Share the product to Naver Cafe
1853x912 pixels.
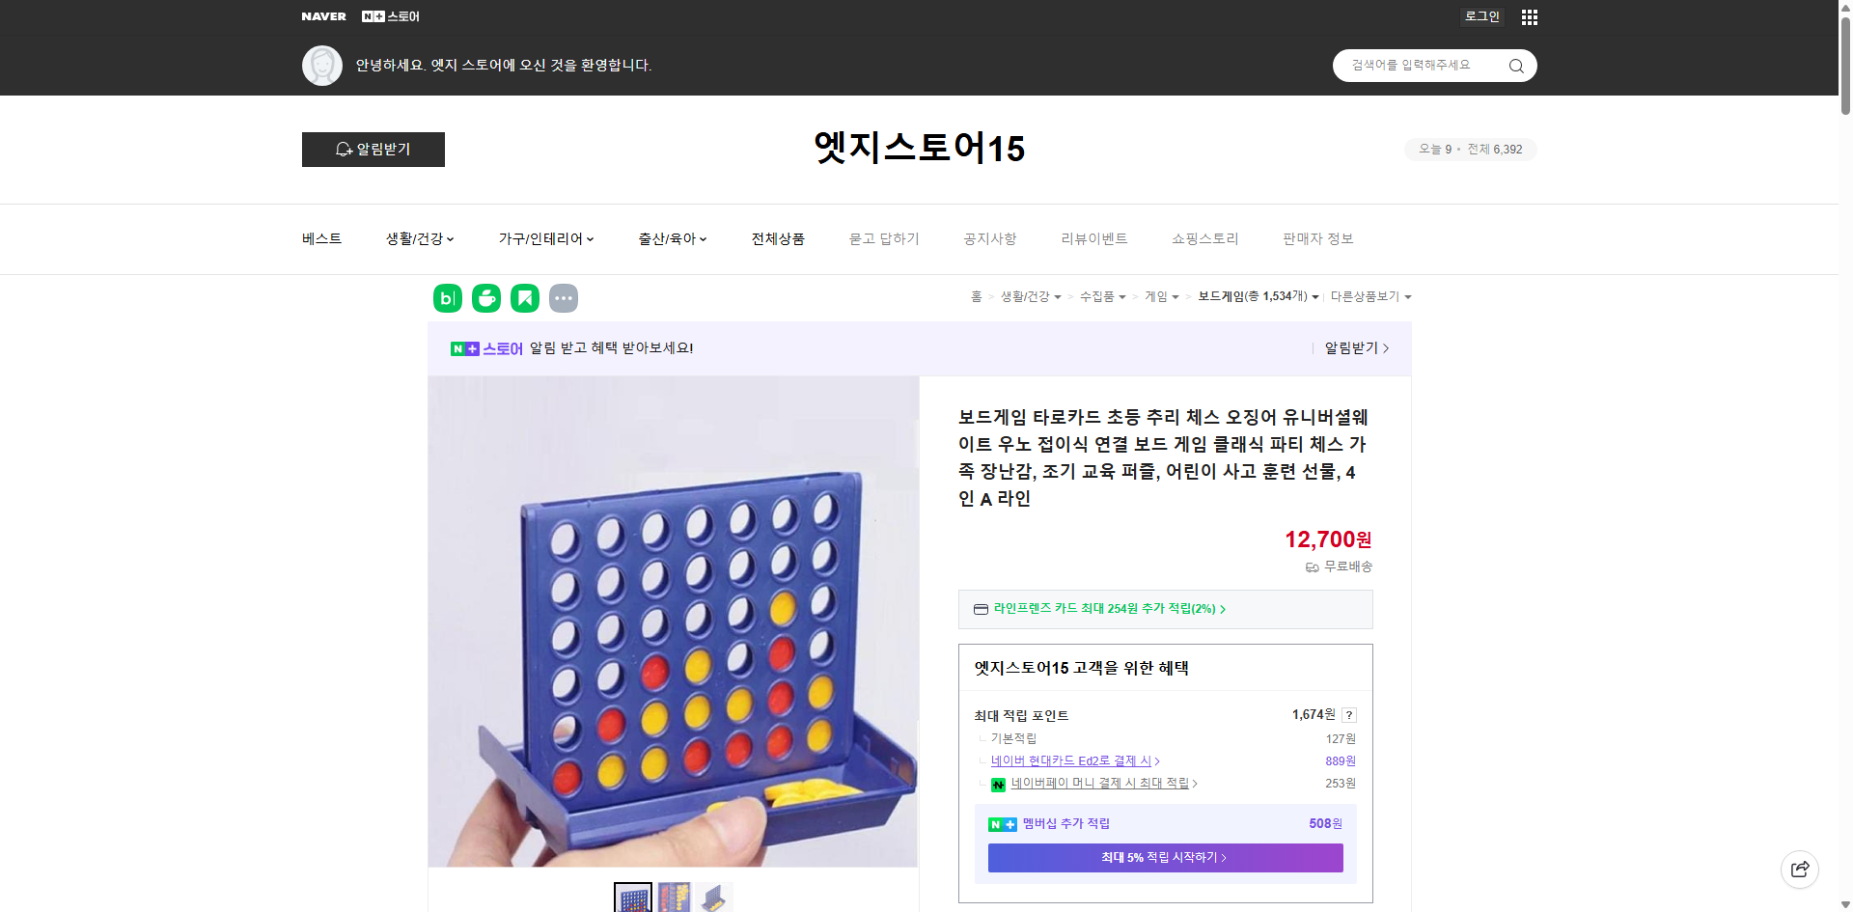485,298
